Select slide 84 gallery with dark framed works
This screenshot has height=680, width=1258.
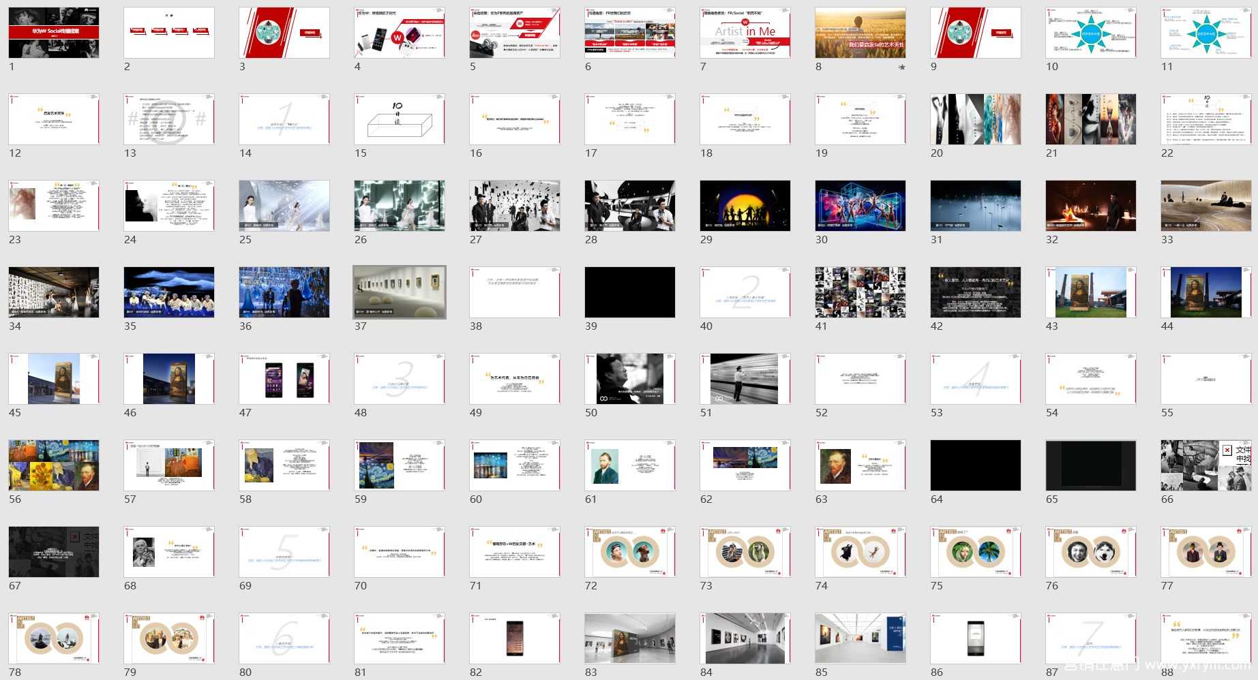(745, 638)
